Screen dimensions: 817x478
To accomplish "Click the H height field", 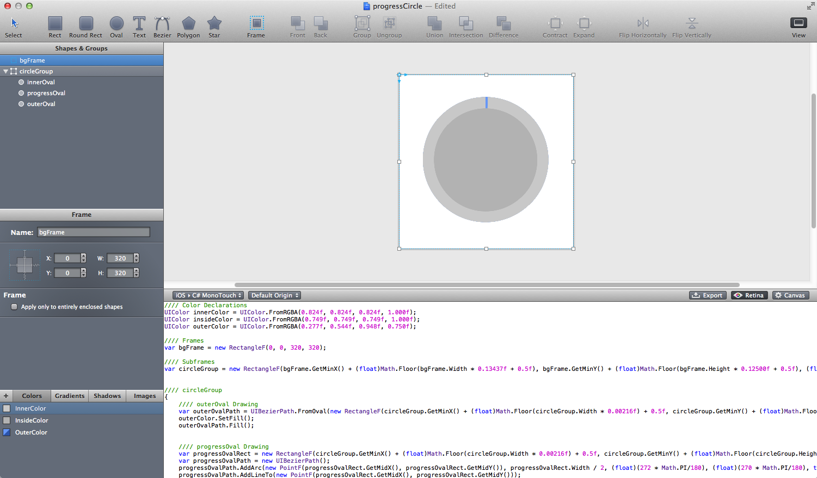I will pos(120,273).
